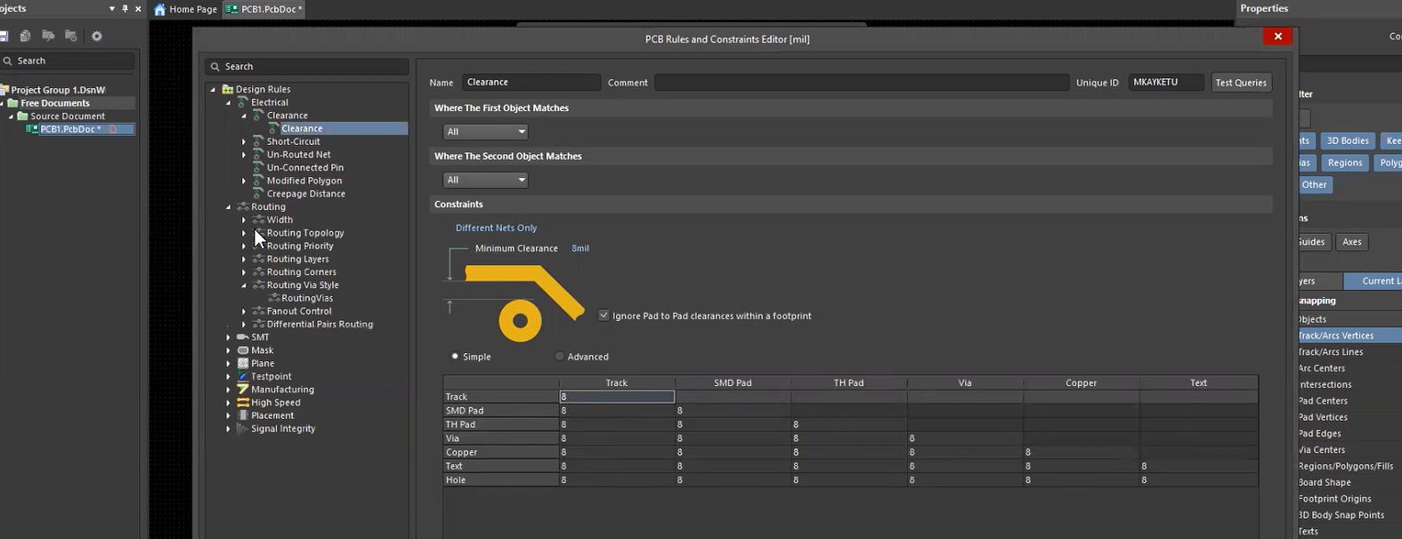Toggle Ignore Pad to Pad clearances checkbox
Image resolution: width=1402 pixels, height=539 pixels.
[x=604, y=316]
